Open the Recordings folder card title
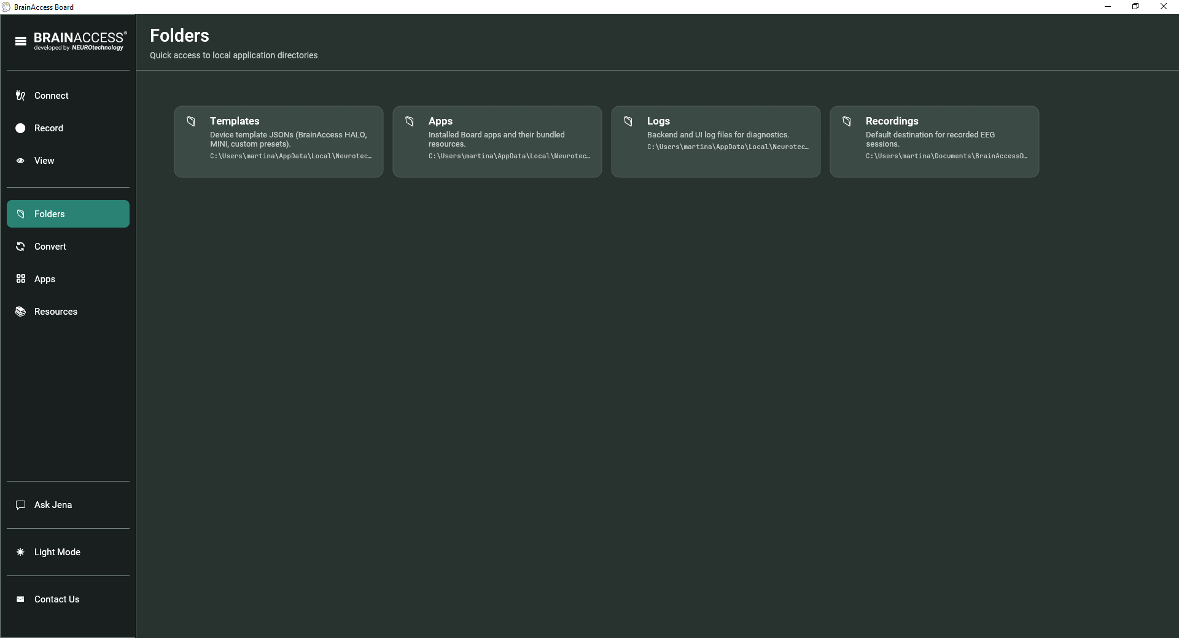This screenshot has height=638, width=1179. (x=892, y=121)
